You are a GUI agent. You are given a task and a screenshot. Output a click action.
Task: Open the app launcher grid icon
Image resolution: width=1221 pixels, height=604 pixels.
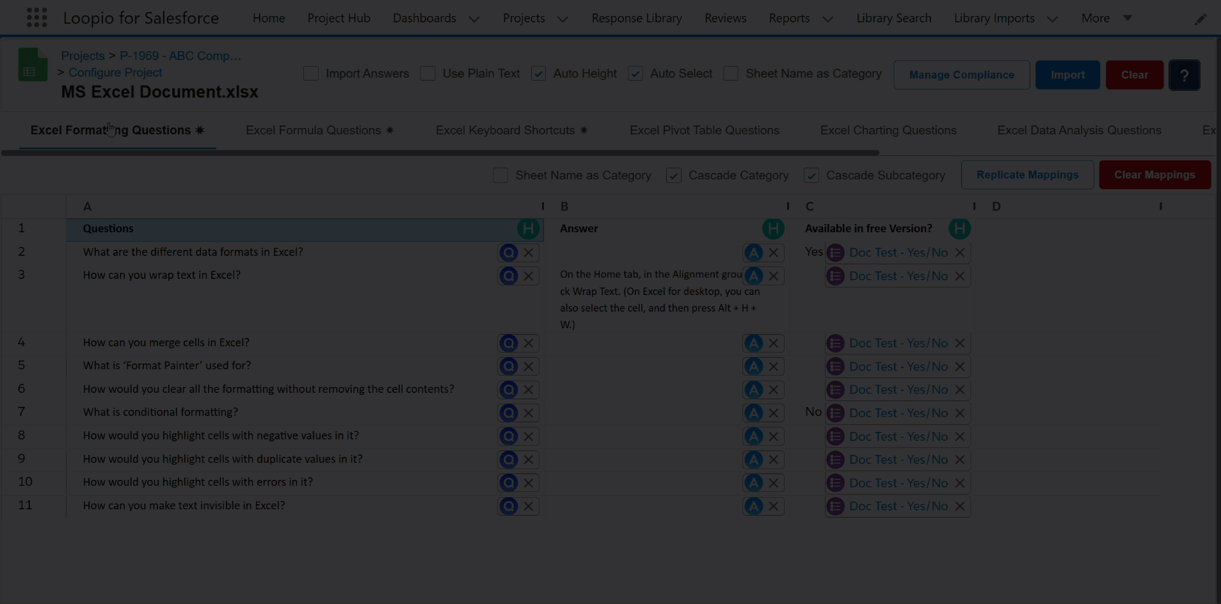click(36, 17)
